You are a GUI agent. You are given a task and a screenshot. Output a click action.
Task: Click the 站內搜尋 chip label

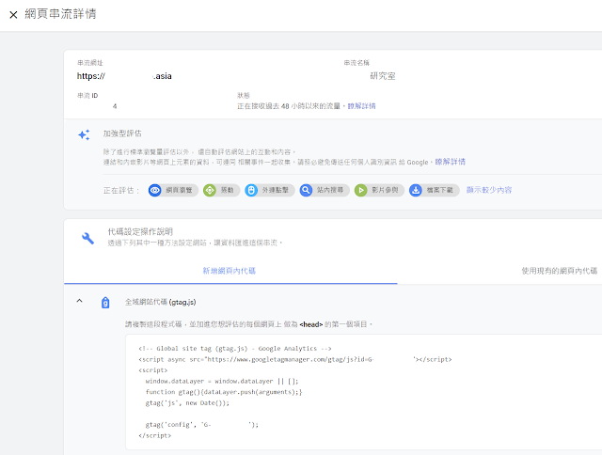330,190
